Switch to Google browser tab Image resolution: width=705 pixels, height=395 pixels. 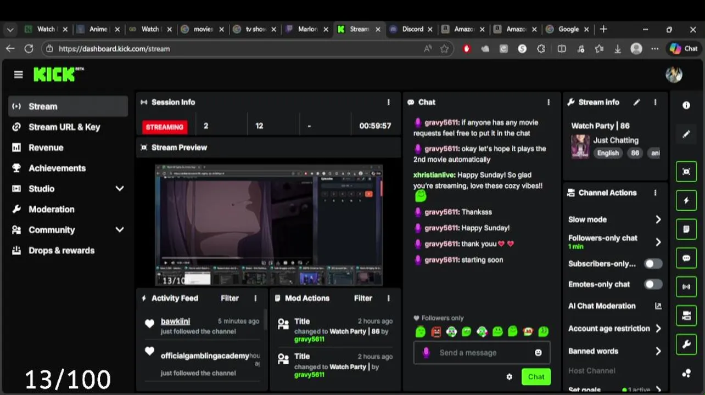(x=568, y=30)
